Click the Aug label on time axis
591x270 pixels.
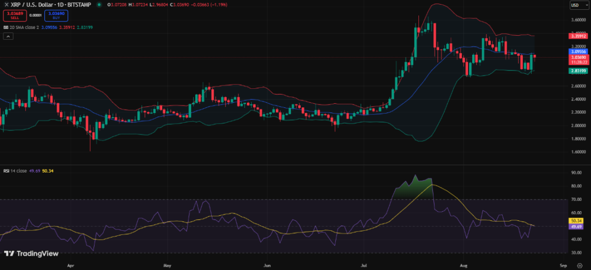(x=464, y=265)
